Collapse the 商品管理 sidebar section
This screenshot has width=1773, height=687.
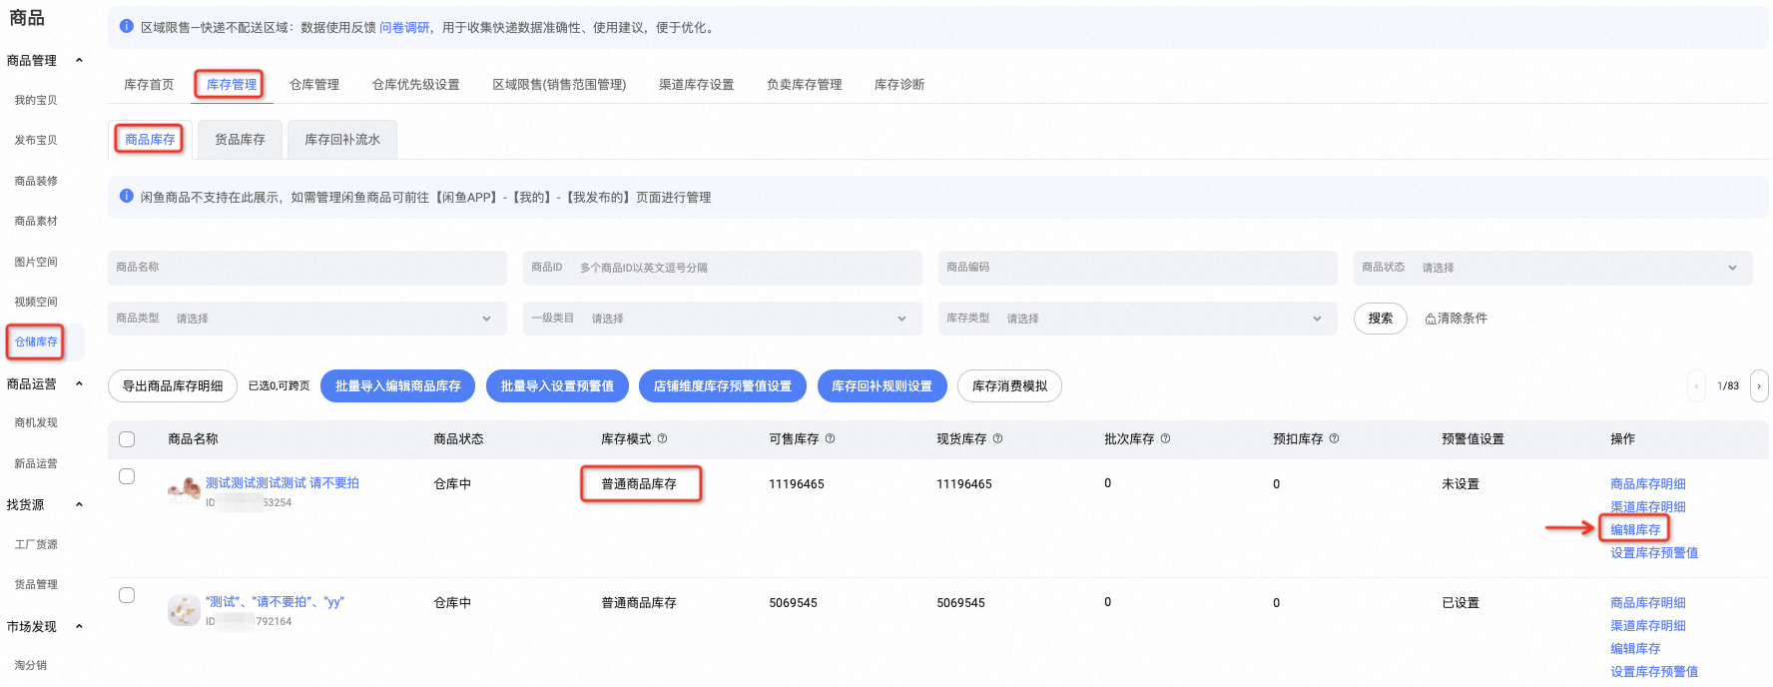(x=79, y=61)
